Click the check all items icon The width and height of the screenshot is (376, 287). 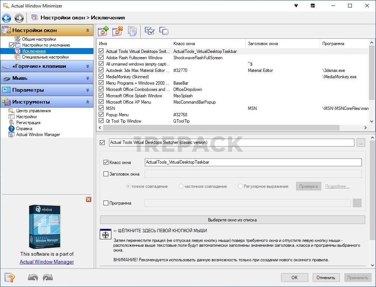coord(150,31)
